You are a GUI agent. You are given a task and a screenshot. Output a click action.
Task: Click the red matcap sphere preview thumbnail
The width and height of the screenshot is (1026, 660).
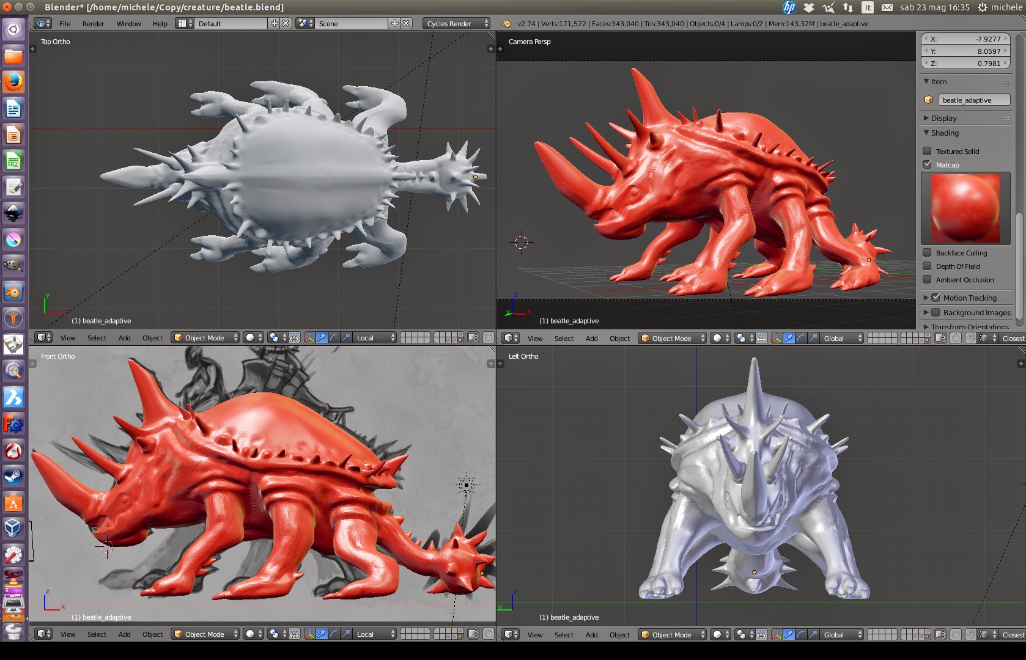(965, 208)
